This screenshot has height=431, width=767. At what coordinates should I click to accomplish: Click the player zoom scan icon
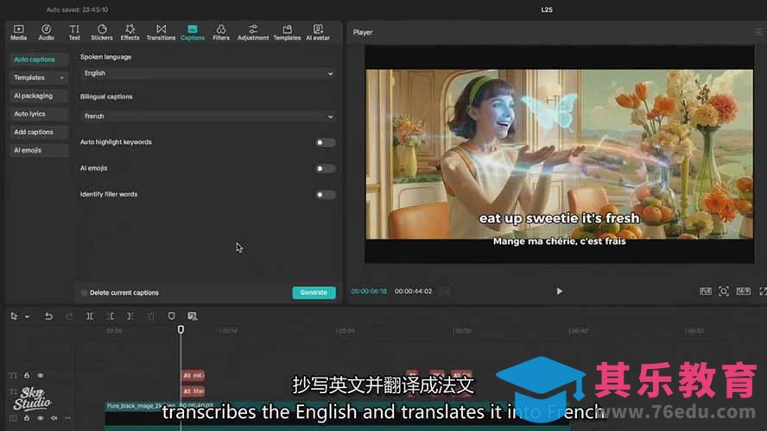coord(724,291)
